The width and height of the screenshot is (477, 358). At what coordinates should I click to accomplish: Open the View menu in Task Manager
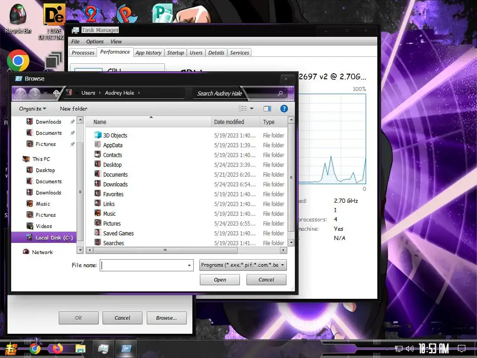(x=116, y=41)
